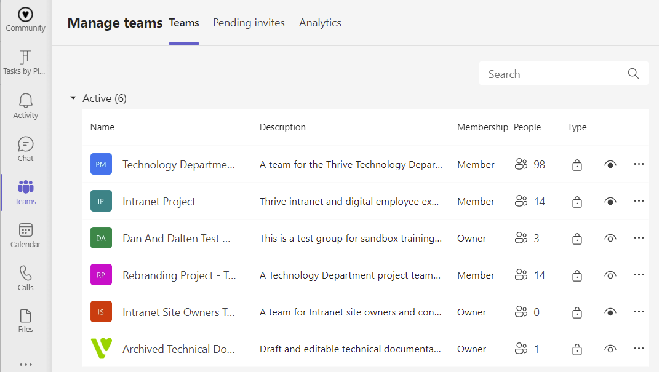
Task: Collapse the Active (6) teams section
Action: pyautogui.click(x=73, y=98)
